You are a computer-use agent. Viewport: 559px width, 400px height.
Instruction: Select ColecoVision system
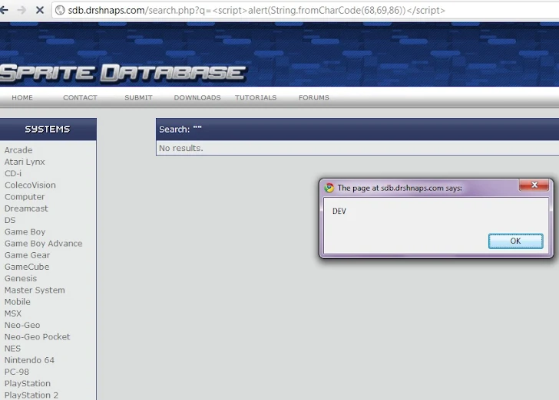tap(30, 185)
